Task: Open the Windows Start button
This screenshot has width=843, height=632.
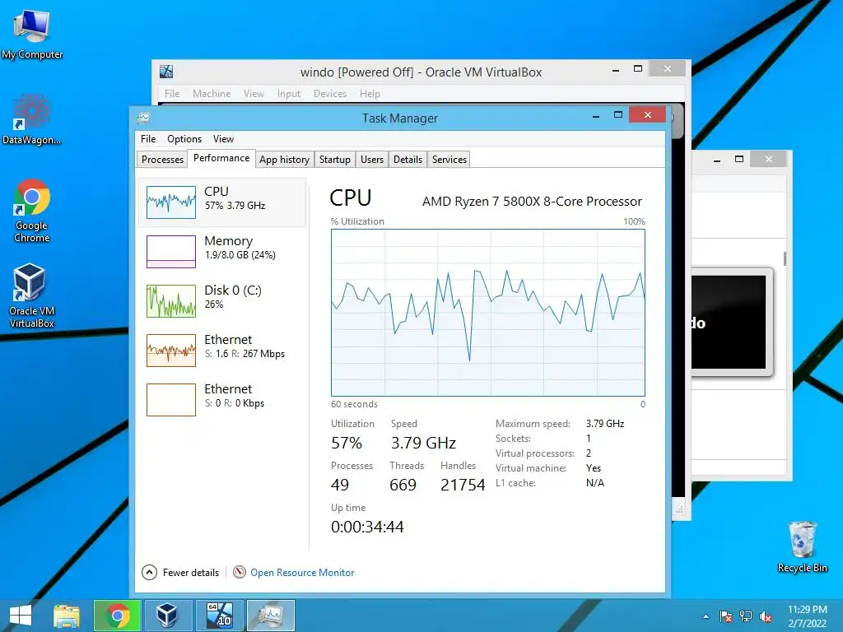Action: [21, 616]
